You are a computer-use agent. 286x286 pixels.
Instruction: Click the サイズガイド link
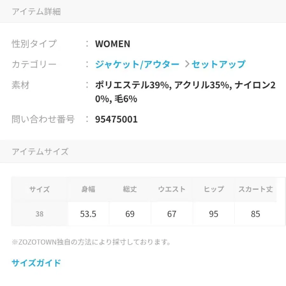click(36, 263)
